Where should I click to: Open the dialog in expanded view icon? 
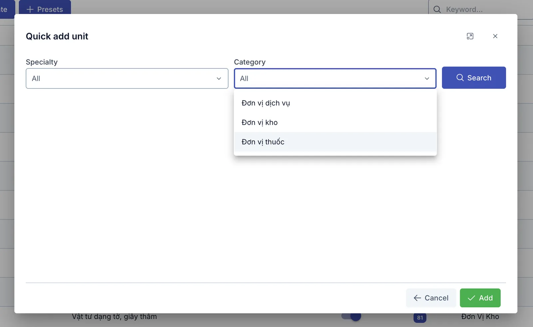470,36
